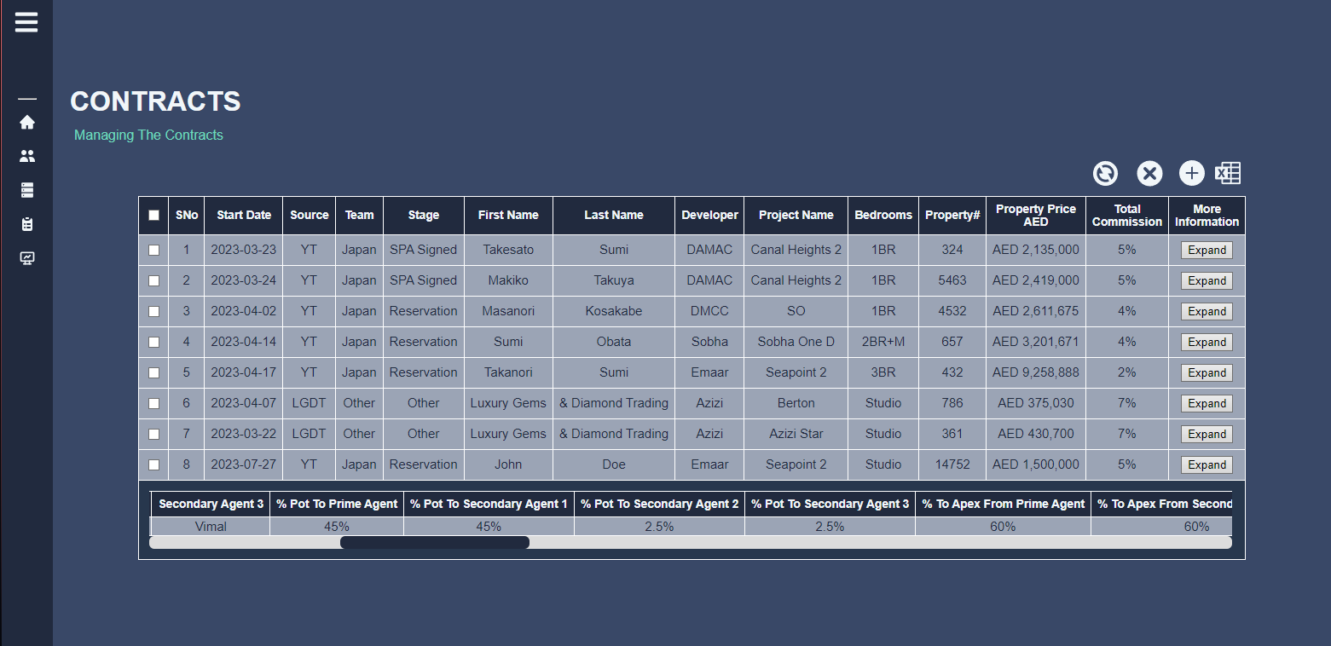Click the server/database stack sidebar icon
The height and width of the screenshot is (646, 1331).
pos(27,190)
